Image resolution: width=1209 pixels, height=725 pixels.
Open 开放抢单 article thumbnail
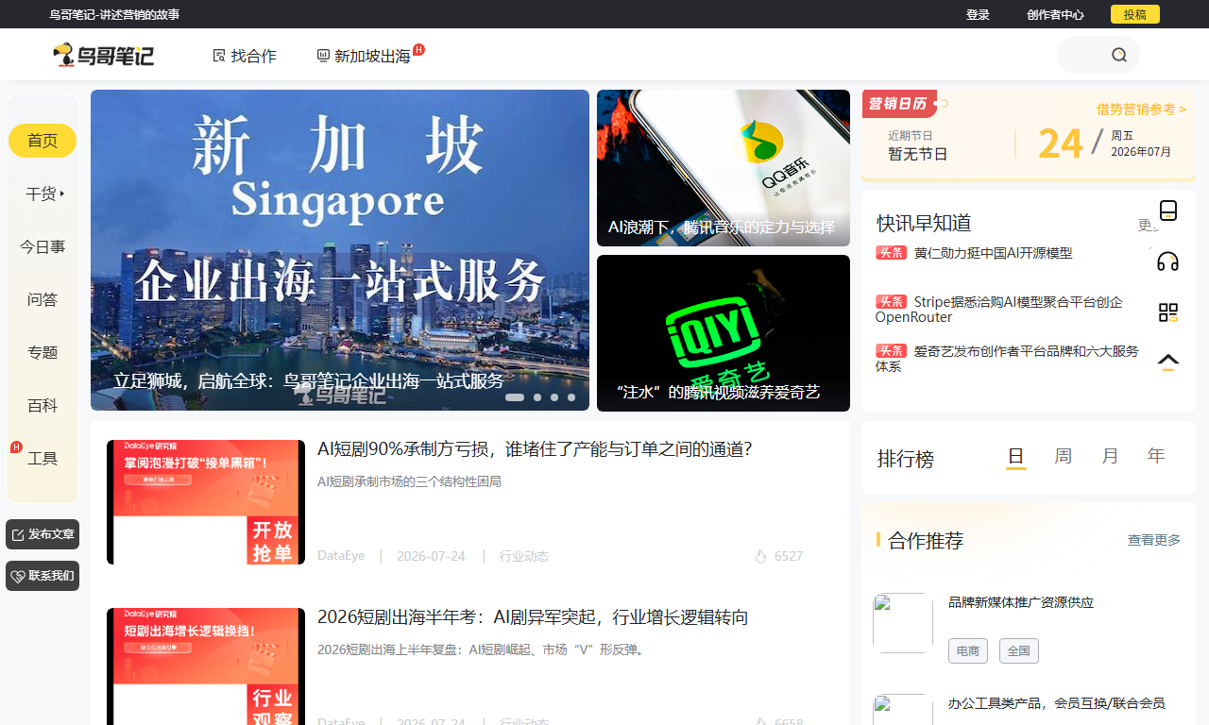click(206, 502)
